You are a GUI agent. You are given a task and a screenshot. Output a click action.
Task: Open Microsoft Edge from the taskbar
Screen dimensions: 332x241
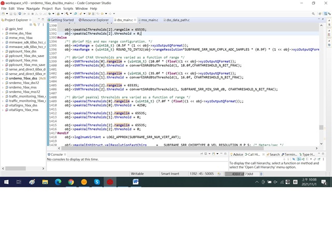(58, 182)
